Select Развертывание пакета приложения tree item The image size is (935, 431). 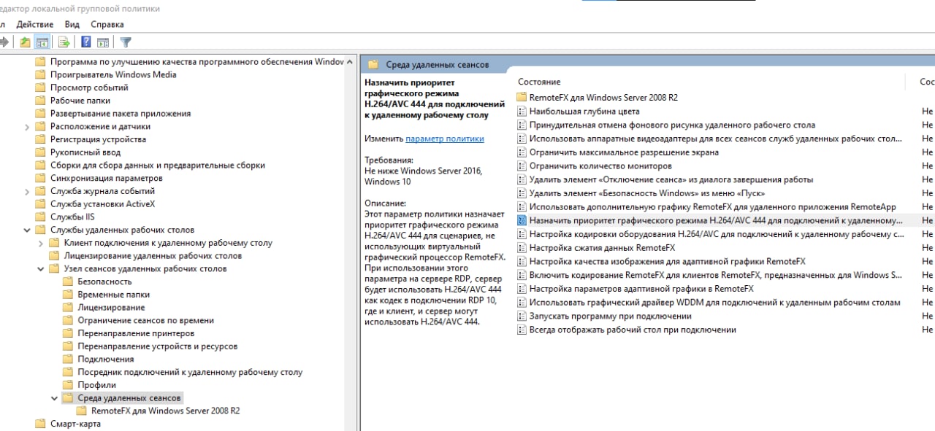(x=121, y=113)
